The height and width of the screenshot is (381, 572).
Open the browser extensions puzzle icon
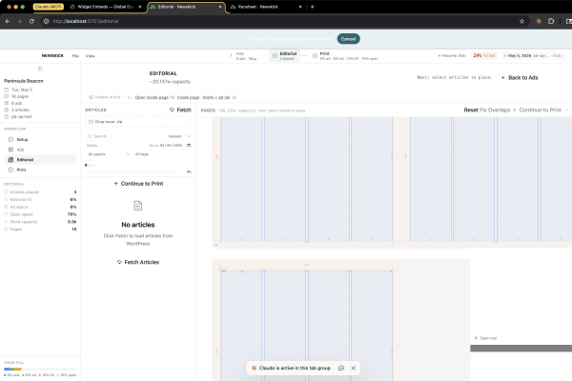(x=551, y=21)
